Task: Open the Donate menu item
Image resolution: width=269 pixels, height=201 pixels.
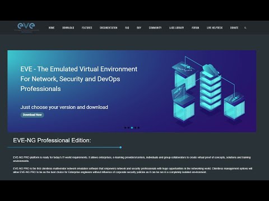Action: click(x=234, y=28)
